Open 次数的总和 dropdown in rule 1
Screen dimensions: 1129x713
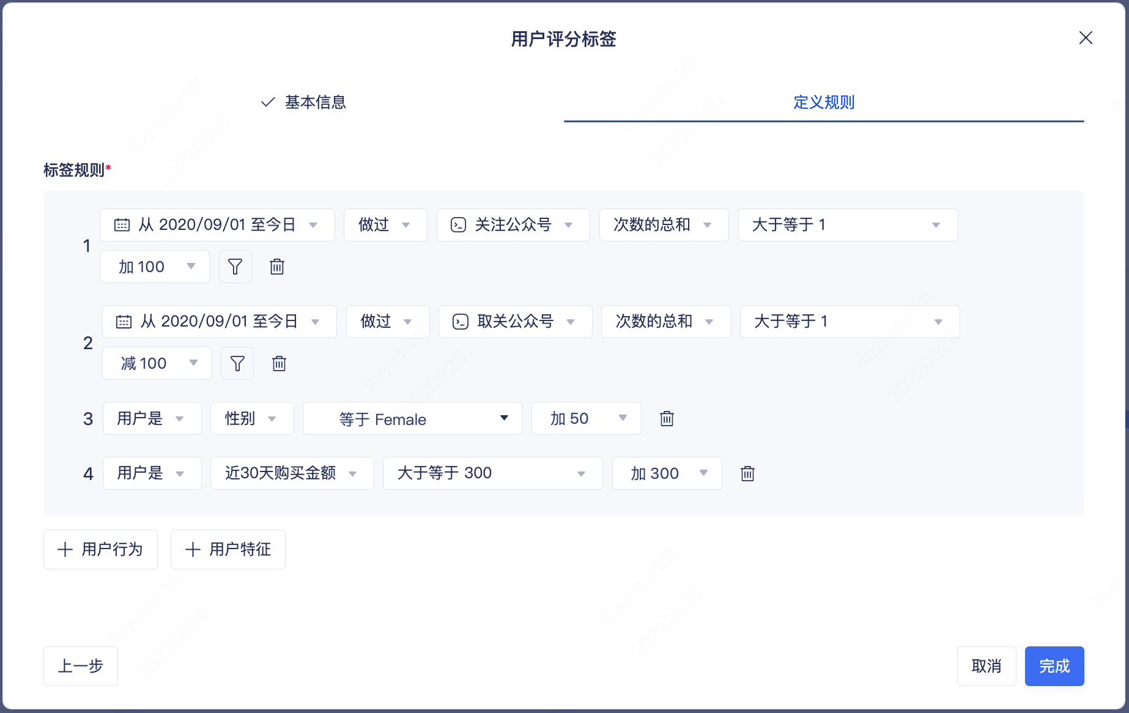coord(664,225)
